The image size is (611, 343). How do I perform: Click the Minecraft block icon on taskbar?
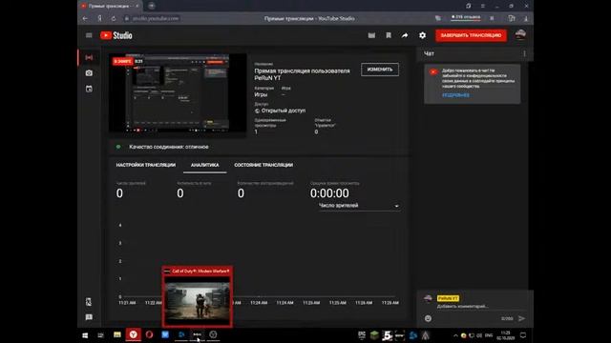[x=374, y=334]
